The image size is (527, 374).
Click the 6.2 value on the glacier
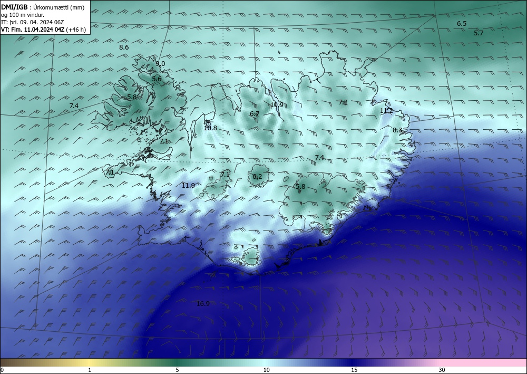257,177
